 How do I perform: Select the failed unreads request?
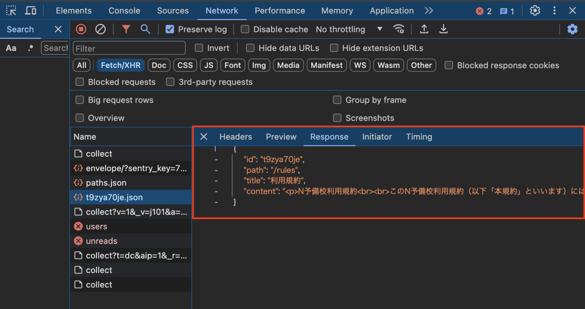[x=131, y=241]
